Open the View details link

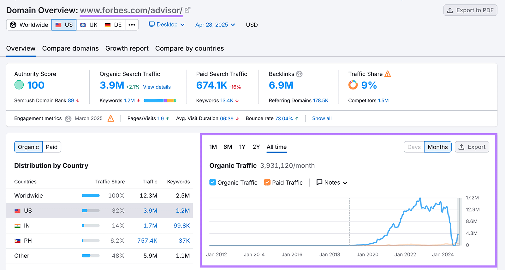(157, 87)
